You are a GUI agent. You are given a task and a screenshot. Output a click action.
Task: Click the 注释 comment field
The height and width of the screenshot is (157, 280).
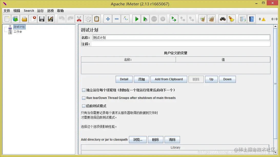181,44
